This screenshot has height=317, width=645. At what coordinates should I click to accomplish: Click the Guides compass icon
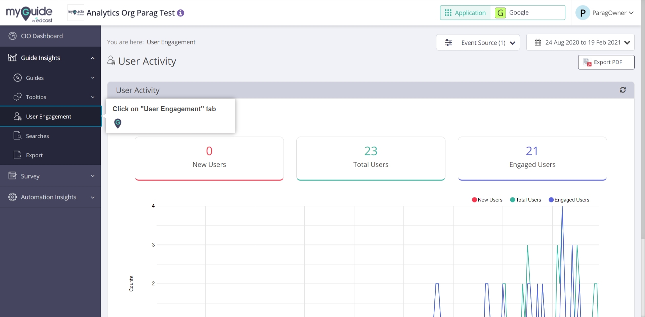pyautogui.click(x=17, y=78)
